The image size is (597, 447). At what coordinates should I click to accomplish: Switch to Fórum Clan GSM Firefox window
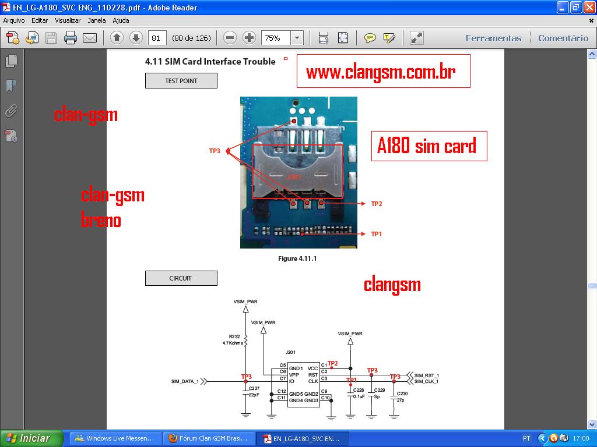click(208, 438)
